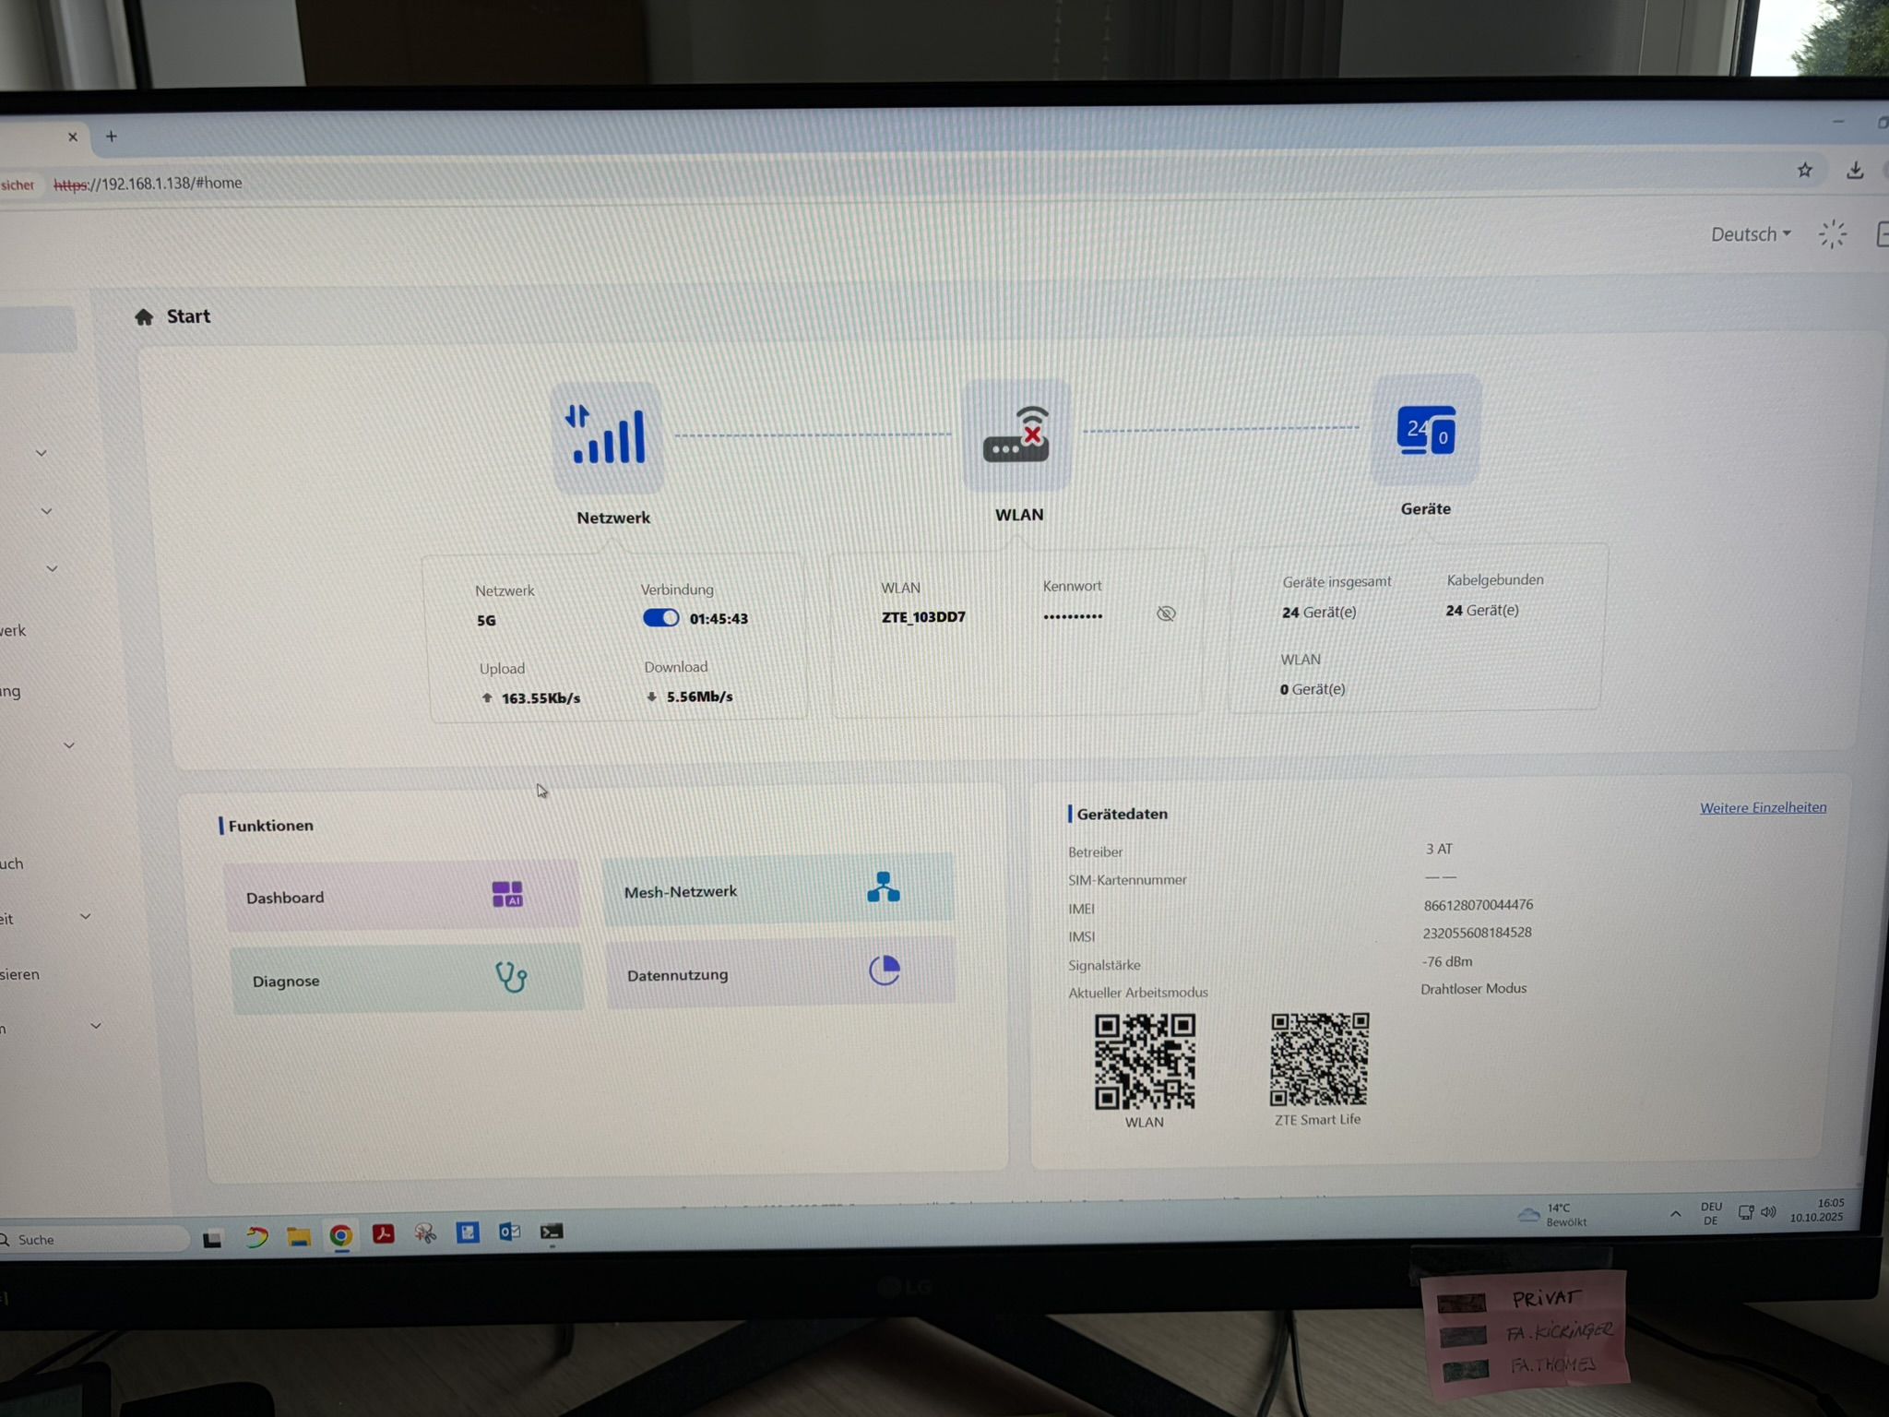The height and width of the screenshot is (1417, 1889).
Task: Open Adobe Acrobat from the taskbar
Action: (x=383, y=1233)
